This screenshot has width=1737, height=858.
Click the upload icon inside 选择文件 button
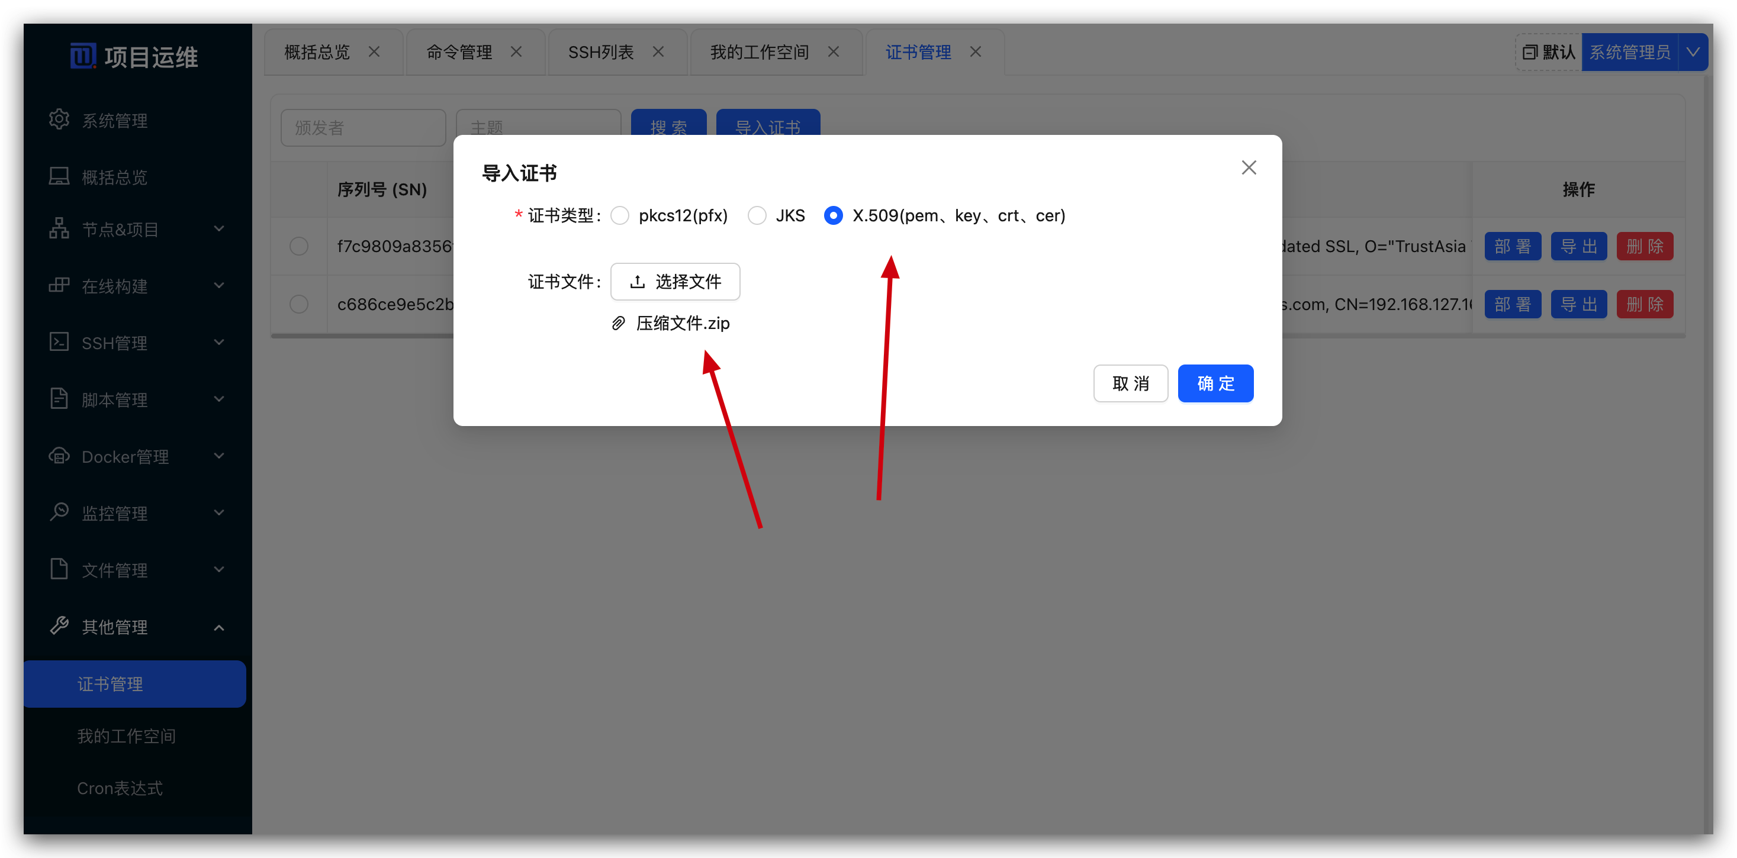[637, 281]
